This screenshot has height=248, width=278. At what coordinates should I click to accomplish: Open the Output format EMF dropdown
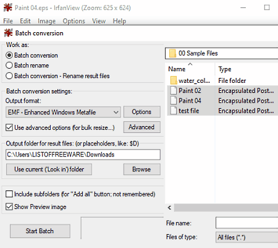click(x=63, y=112)
